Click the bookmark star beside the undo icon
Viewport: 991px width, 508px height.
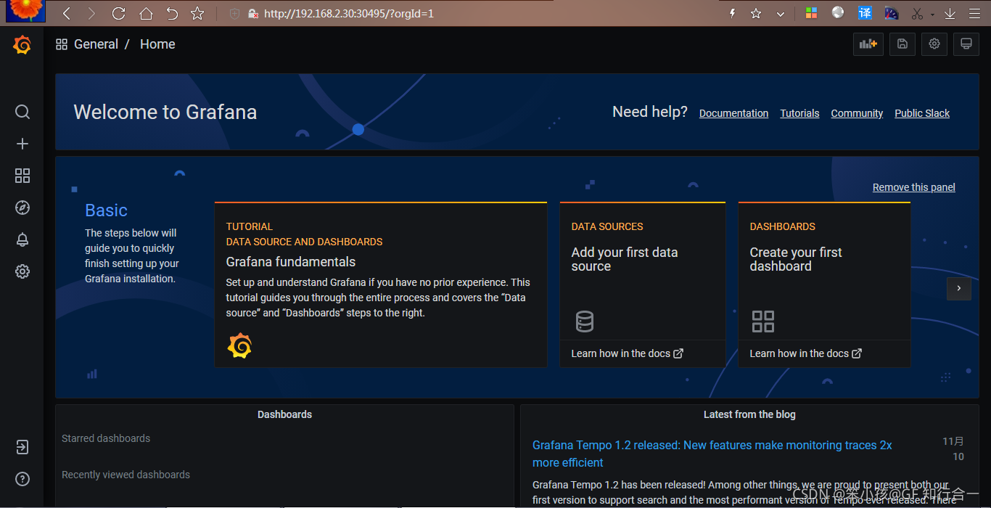tap(197, 13)
